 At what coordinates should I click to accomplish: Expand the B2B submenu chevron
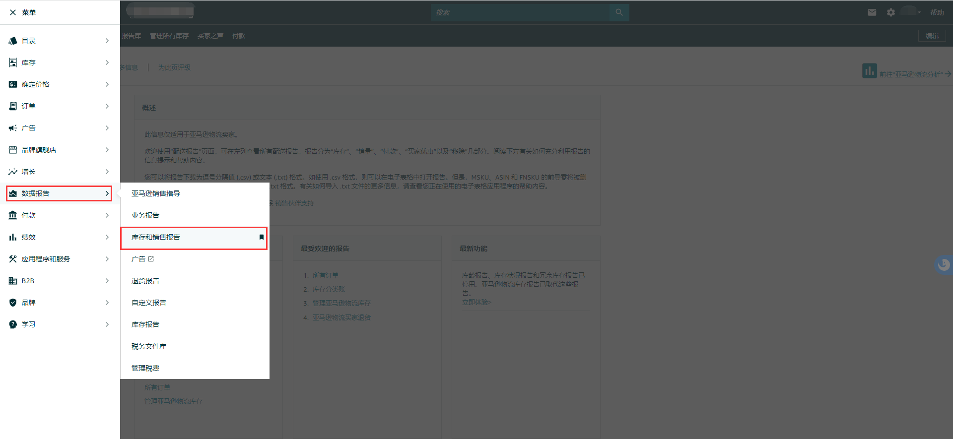click(x=107, y=281)
